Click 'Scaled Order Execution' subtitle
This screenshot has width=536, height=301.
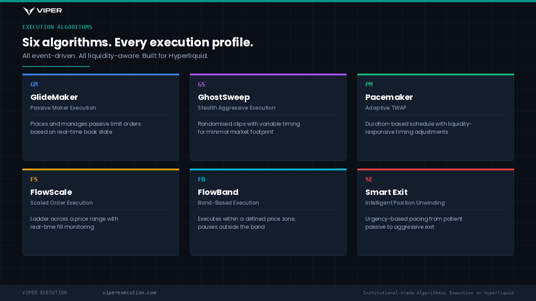coord(62,203)
